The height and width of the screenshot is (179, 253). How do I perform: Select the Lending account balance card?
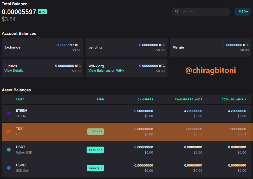[126, 47]
